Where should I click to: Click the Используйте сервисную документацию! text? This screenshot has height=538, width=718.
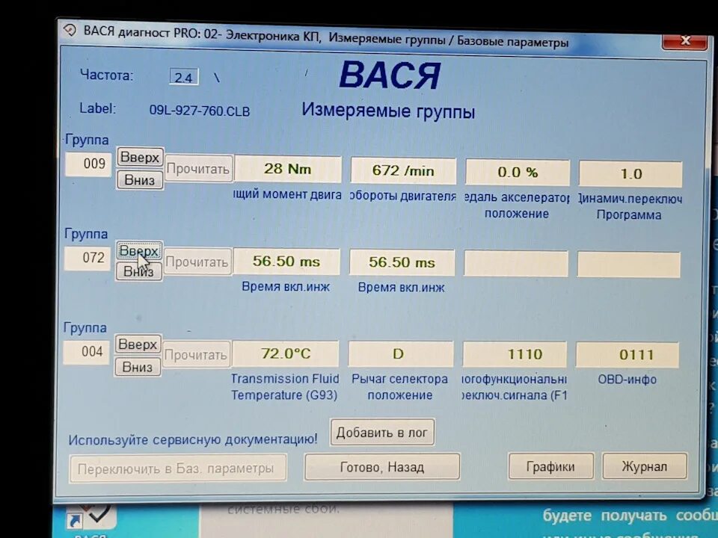tap(193, 439)
